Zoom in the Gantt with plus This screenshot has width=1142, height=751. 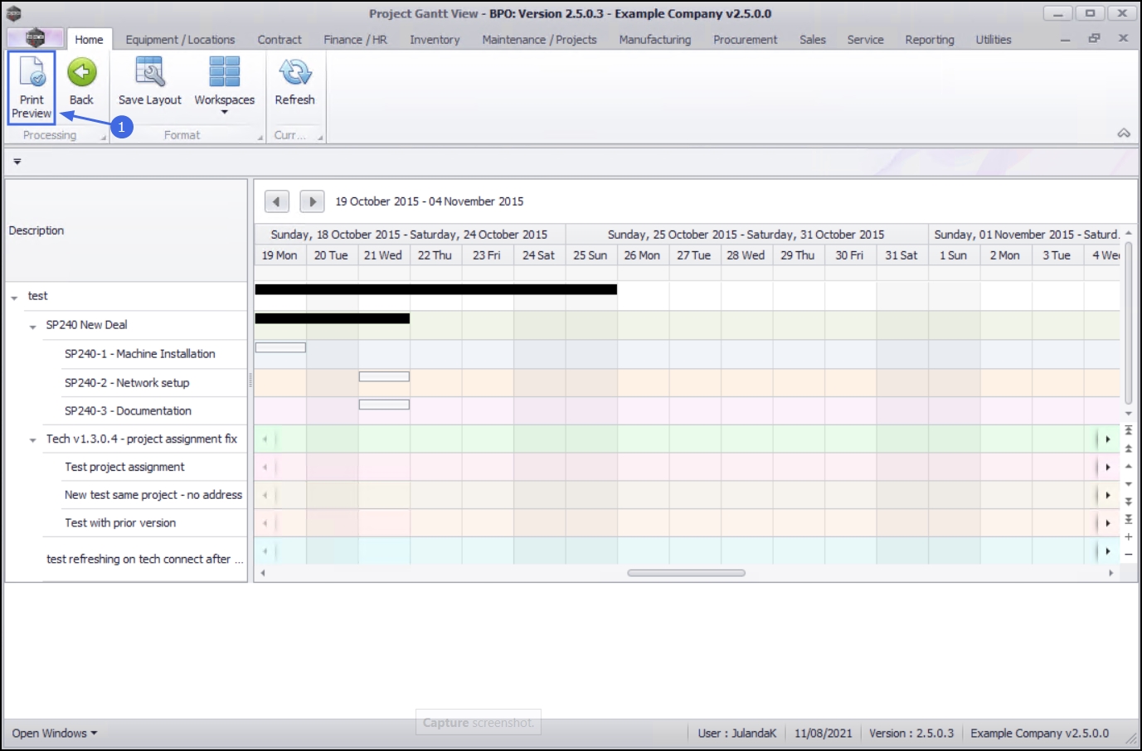[x=1128, y=537]
